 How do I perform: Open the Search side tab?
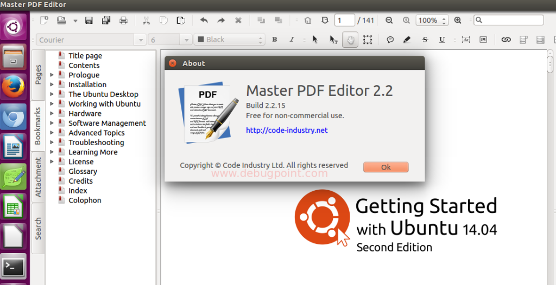(x=38, y=228)
